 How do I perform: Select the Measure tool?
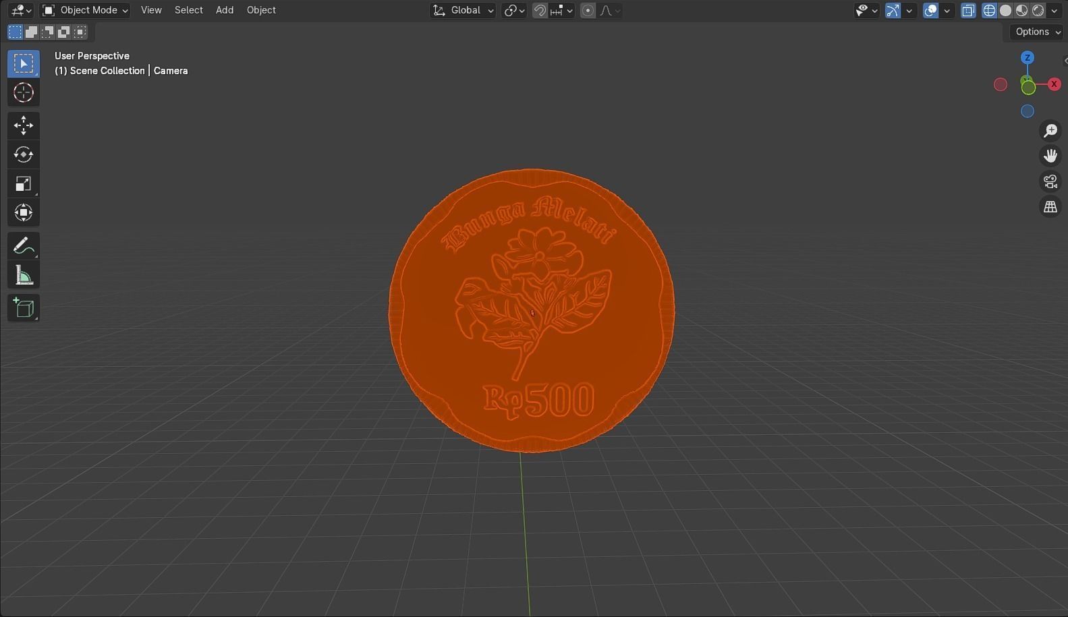coord(24,275)
